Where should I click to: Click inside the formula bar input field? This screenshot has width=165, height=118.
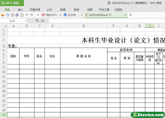click(105, 21)
